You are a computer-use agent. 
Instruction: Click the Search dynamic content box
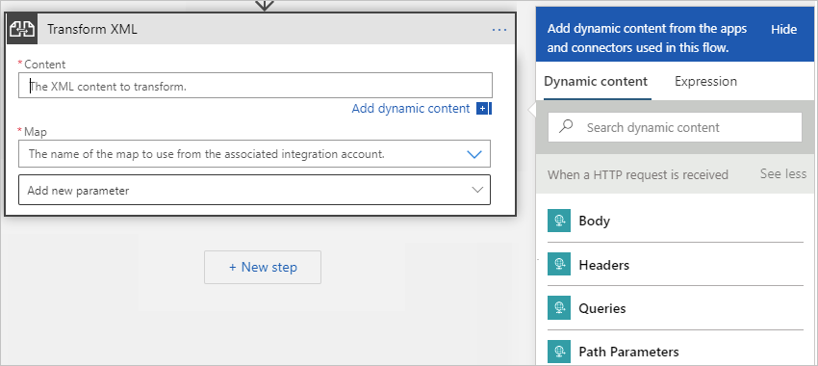tap(675, 127)
